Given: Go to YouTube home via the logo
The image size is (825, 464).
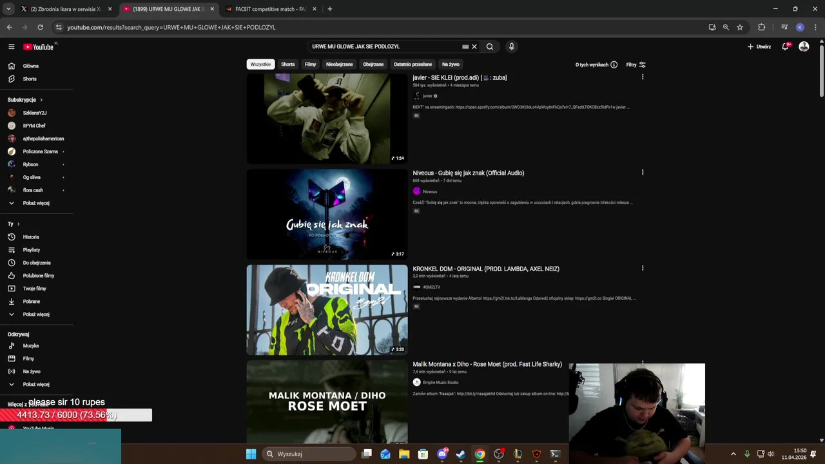Looking at the screenshot, I should [x=39, y=46].
